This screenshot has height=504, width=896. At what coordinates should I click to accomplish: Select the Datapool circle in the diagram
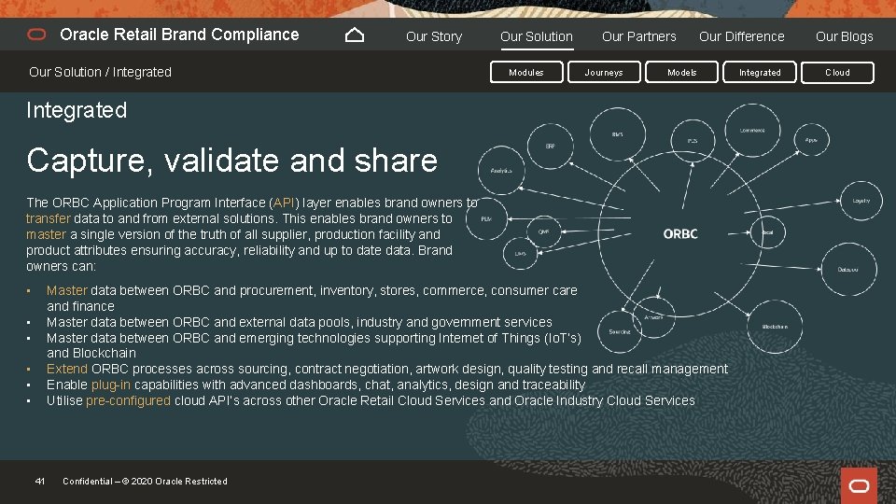pos(848,269)
